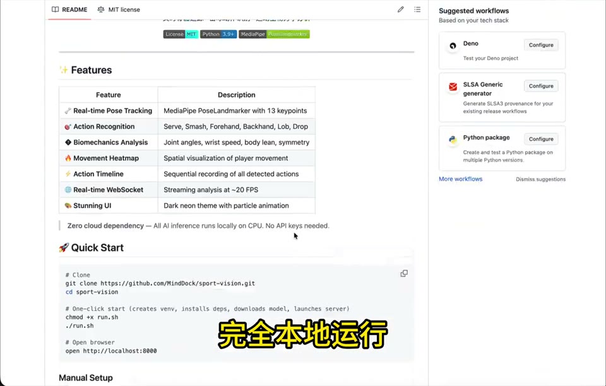Select the Stunning UI cell
The width and height of the screenshot is (606, 386).
coord(108,206)
